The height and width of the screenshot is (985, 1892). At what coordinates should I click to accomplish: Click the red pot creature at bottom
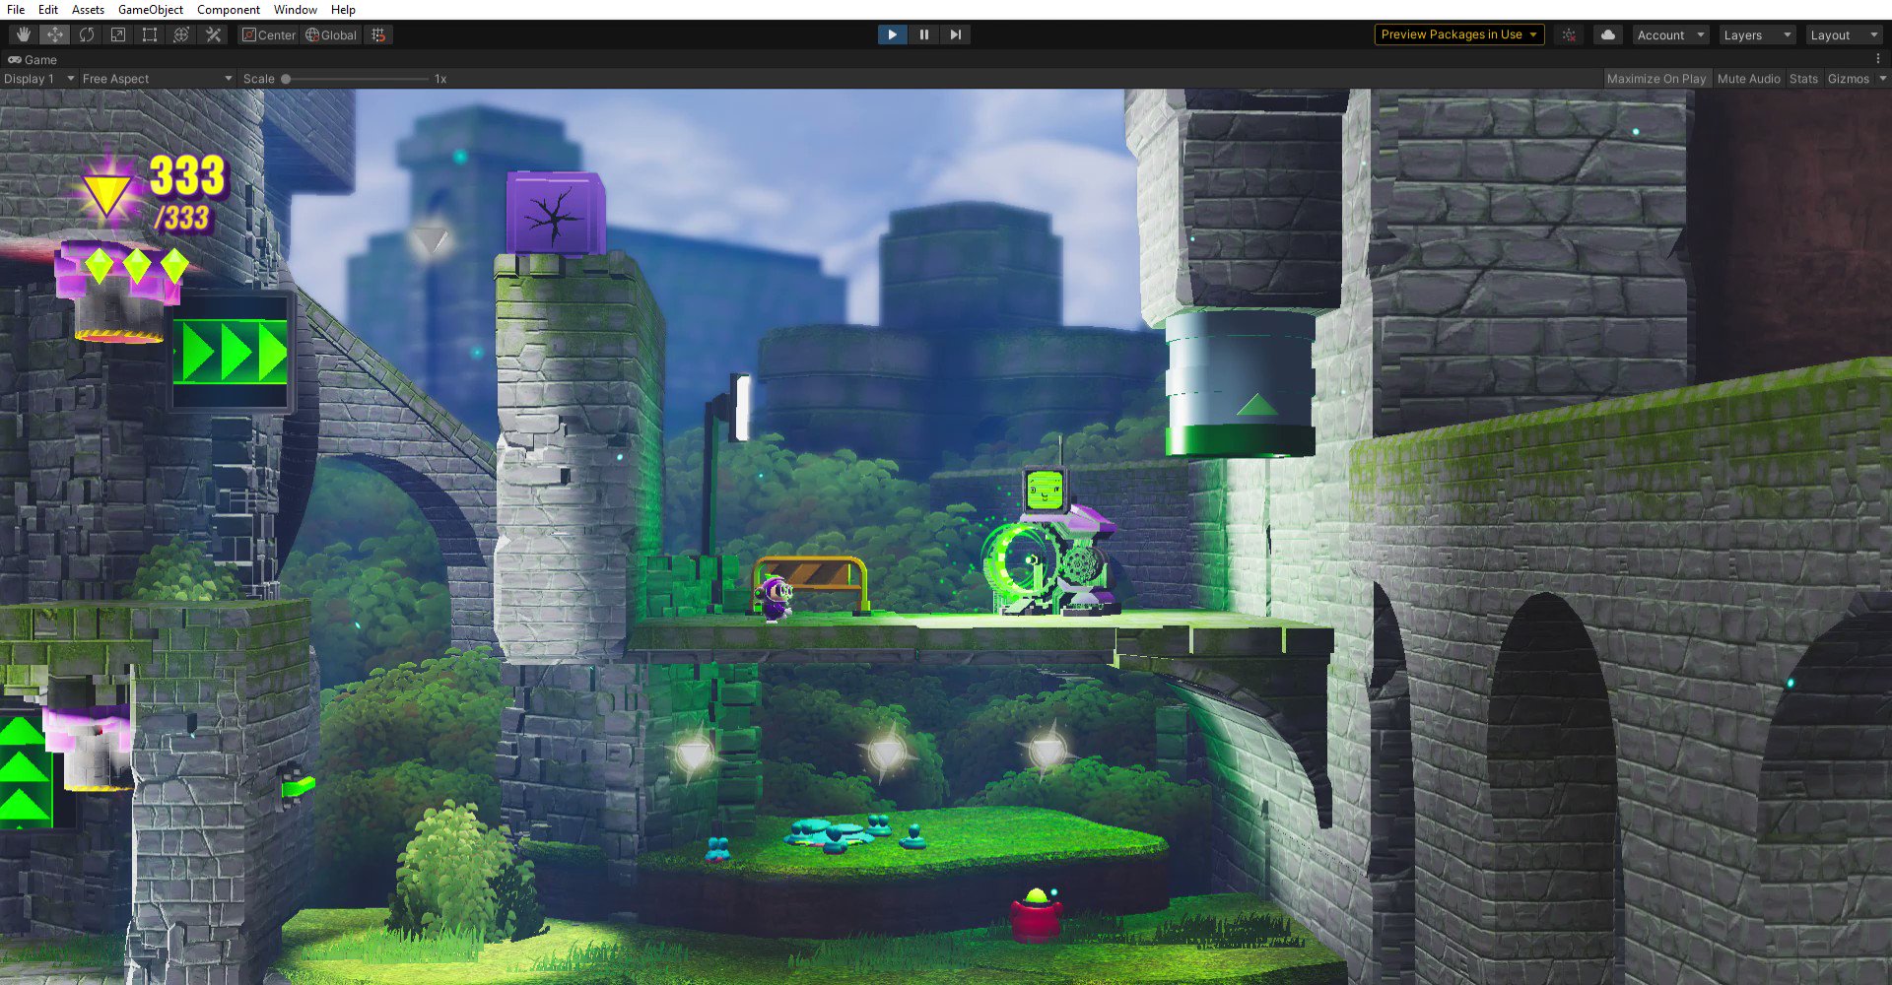point(1037,914)
